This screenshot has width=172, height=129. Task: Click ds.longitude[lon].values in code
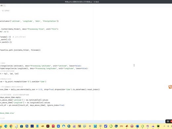click(38, 103)
